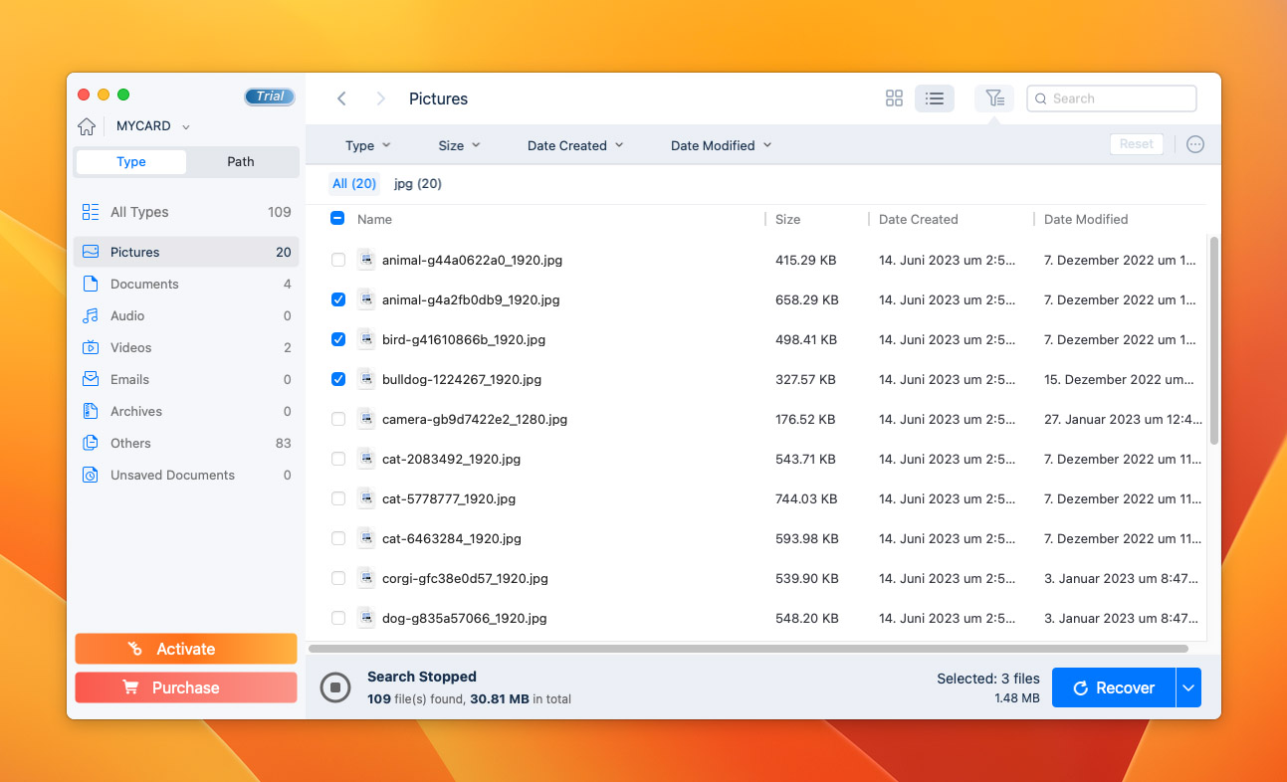The width and height of the screenshot is (1287, 782).
Task: Click the 593.98 KB size value
Action: (806, 538)
